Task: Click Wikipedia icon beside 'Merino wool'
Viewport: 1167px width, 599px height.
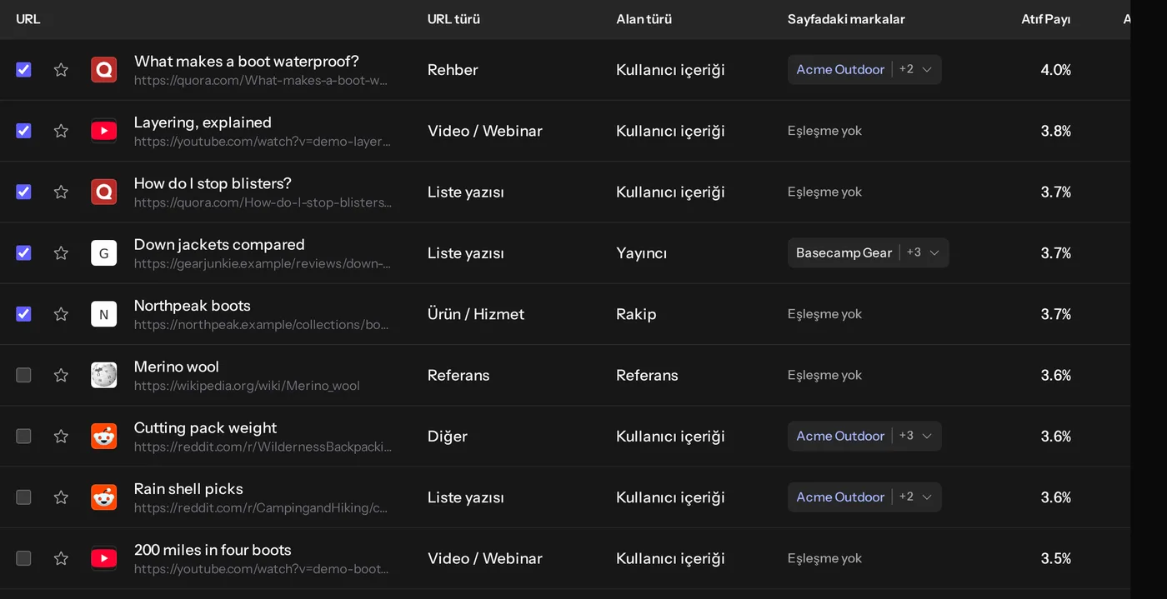Action: point(104,375)
